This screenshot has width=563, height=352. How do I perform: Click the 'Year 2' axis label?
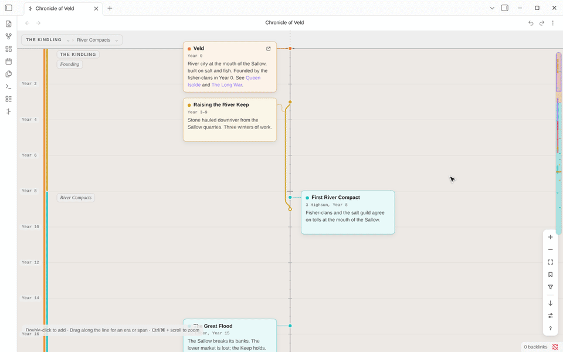29,84
